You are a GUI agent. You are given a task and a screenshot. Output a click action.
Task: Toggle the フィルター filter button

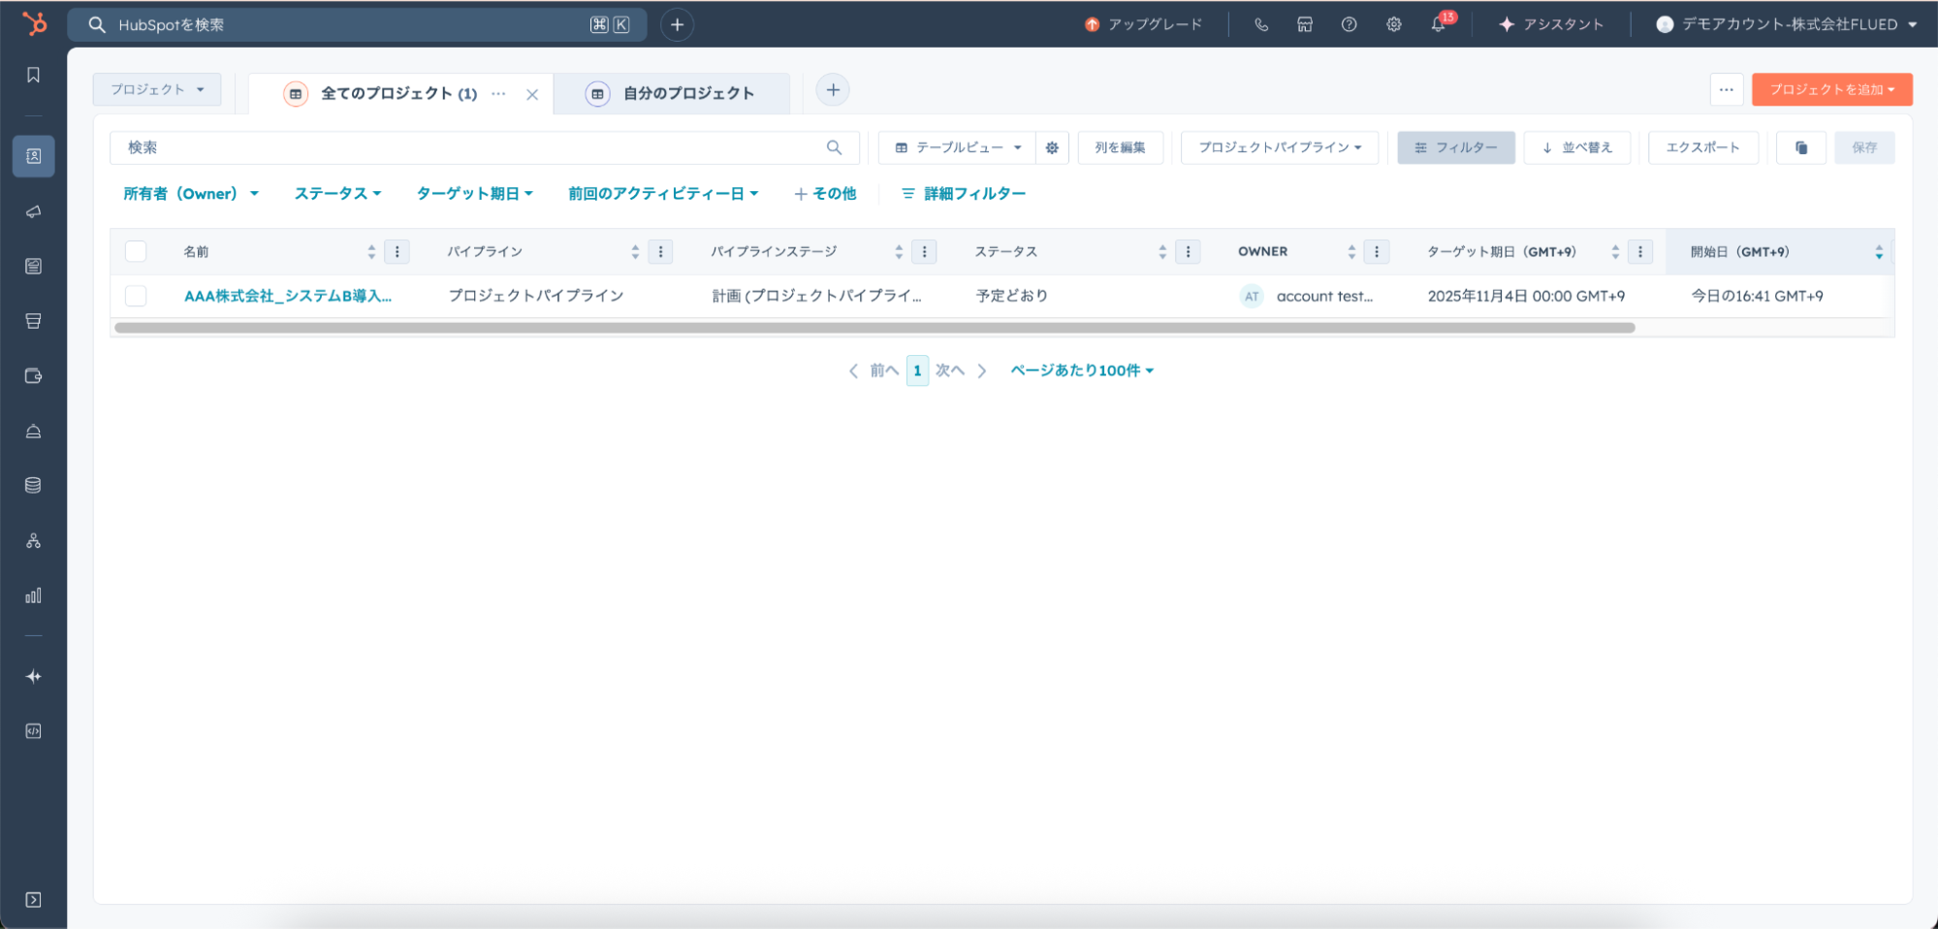point(1455,147)
